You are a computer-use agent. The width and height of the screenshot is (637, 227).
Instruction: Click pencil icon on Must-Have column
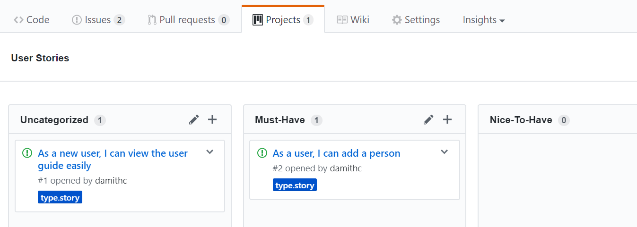pos(428,120)
